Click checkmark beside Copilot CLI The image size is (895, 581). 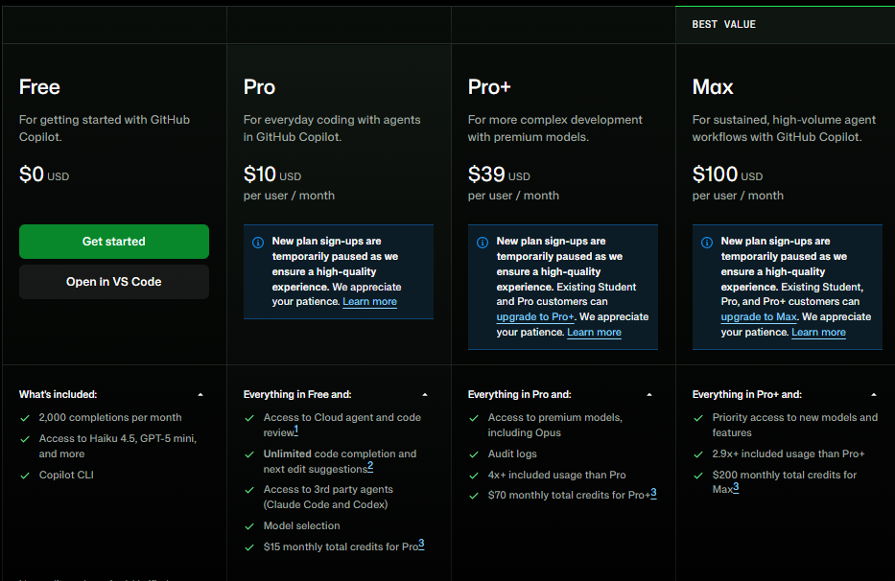(x=25, y=476)
